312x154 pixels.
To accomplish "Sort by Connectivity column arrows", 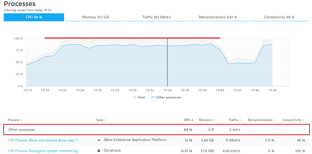I will 304,120.
